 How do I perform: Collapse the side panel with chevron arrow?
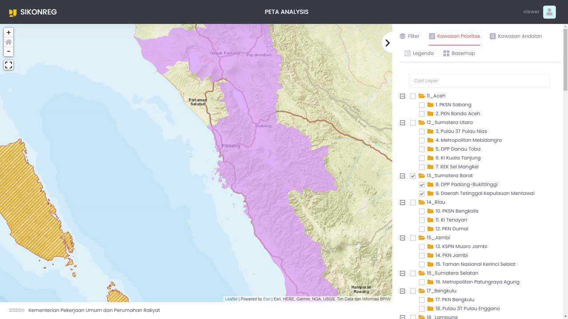387,43
